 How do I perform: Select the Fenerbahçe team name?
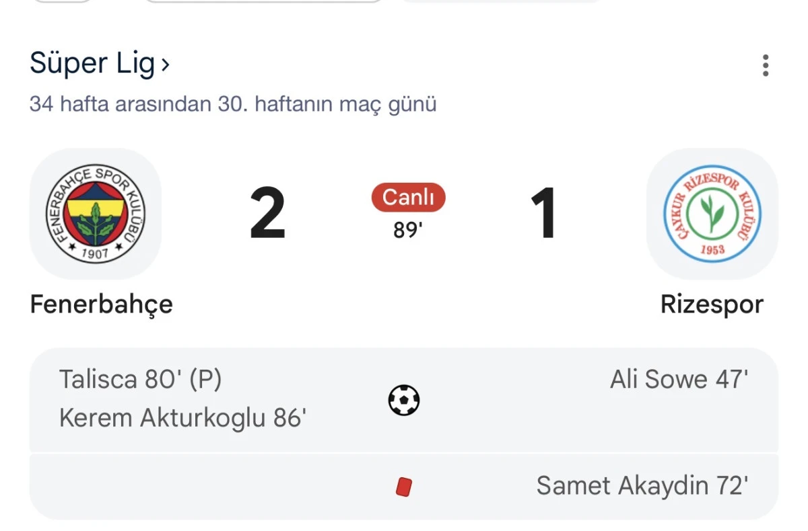tap(100, 304)
